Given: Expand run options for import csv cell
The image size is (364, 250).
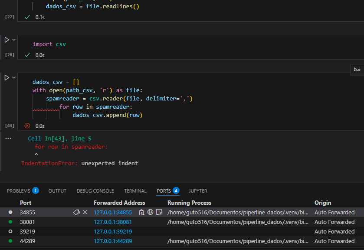Looking at the screenshot, I should point(14,40).
